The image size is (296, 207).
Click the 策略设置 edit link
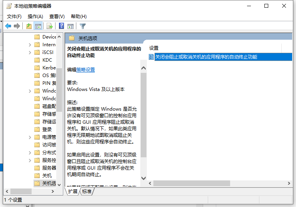pos(86,70)
